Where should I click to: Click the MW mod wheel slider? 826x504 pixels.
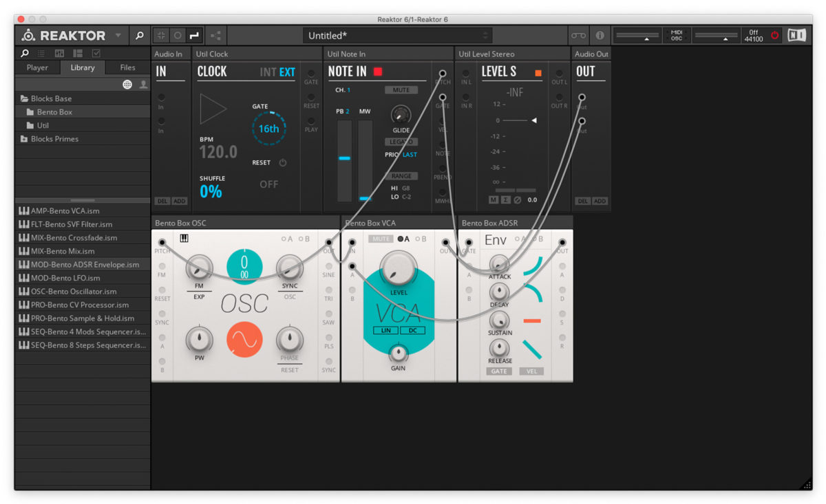(x=366, y=161)
